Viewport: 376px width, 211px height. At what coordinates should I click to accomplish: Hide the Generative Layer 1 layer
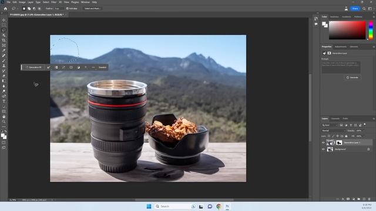pos(323,142)
